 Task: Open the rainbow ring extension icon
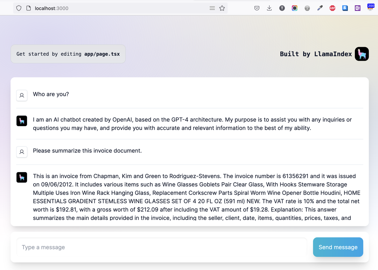coord(295,8)
